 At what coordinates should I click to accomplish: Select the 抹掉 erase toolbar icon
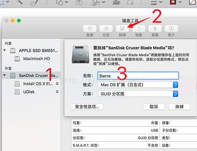[122, 29]
